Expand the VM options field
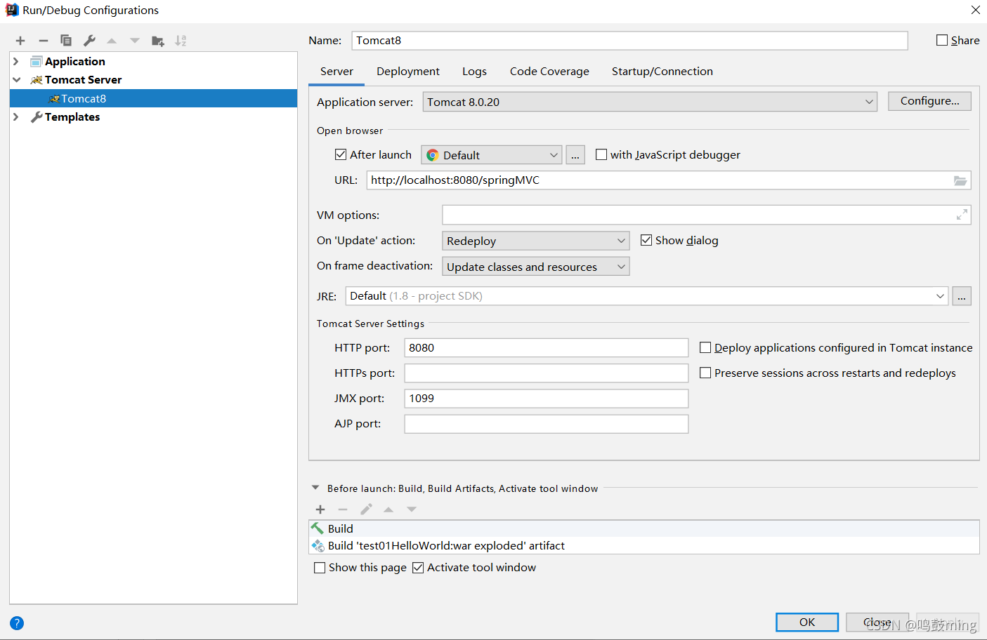The height and width of the screenshot is (640, 987). click(x=962, y=215)
